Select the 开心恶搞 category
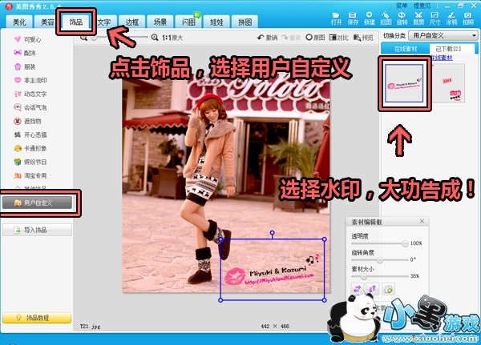 30,134
